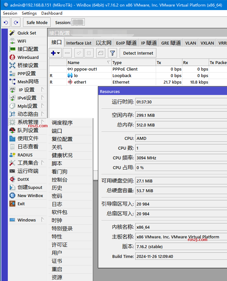Click the 创建Supout file icon

[12, 187]
